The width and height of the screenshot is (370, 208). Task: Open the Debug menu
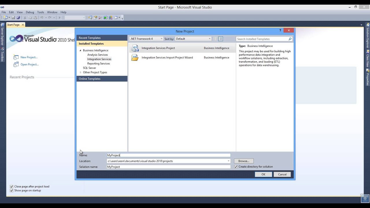point(30,12)
